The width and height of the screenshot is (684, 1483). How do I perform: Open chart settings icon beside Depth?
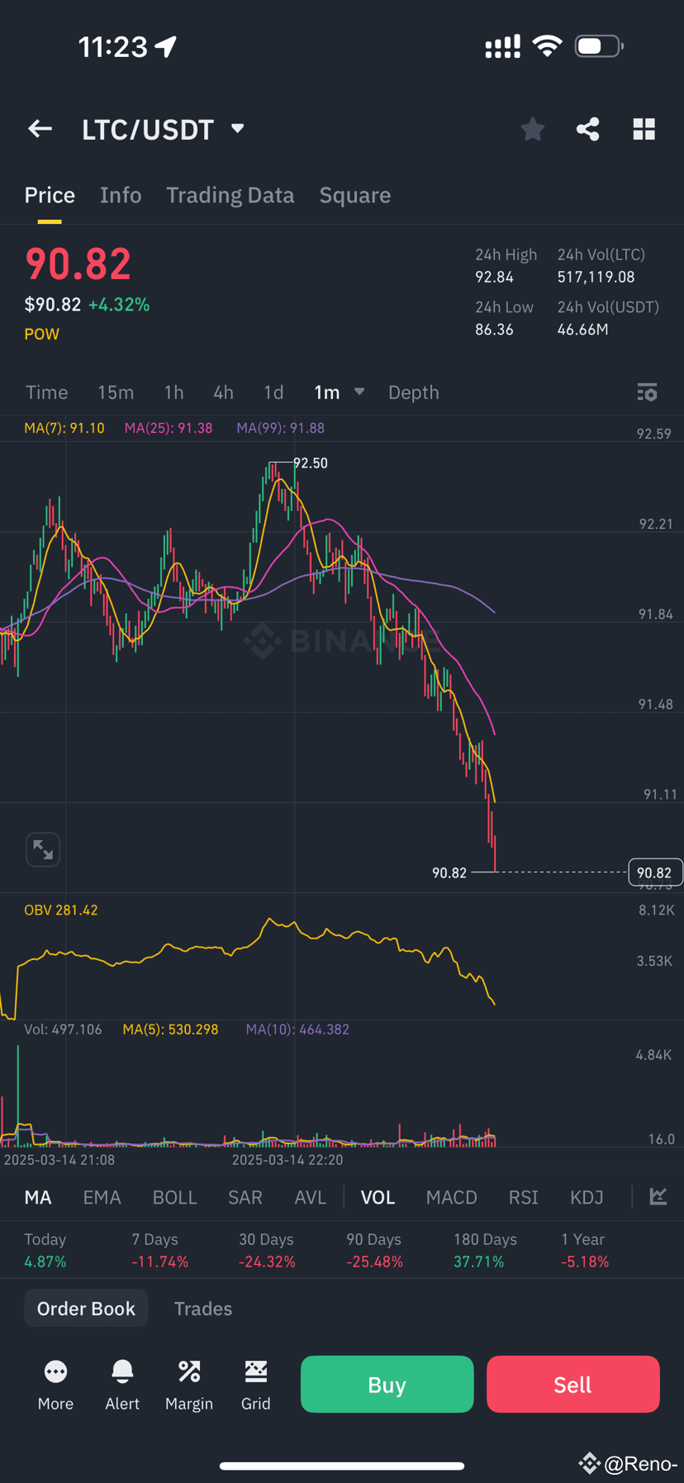[648, 392]
